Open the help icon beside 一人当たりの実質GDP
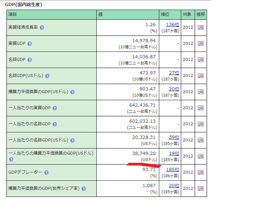This screenshot has height=201, width=264. point(55,108)
